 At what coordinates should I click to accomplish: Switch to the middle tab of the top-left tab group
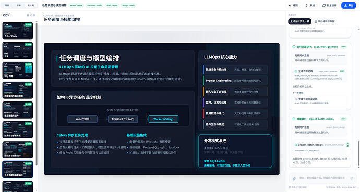coord(19,5)
